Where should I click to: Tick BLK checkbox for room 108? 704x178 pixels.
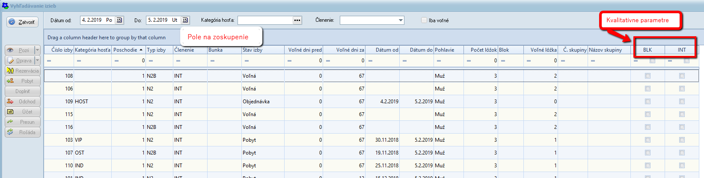[648, 76]
